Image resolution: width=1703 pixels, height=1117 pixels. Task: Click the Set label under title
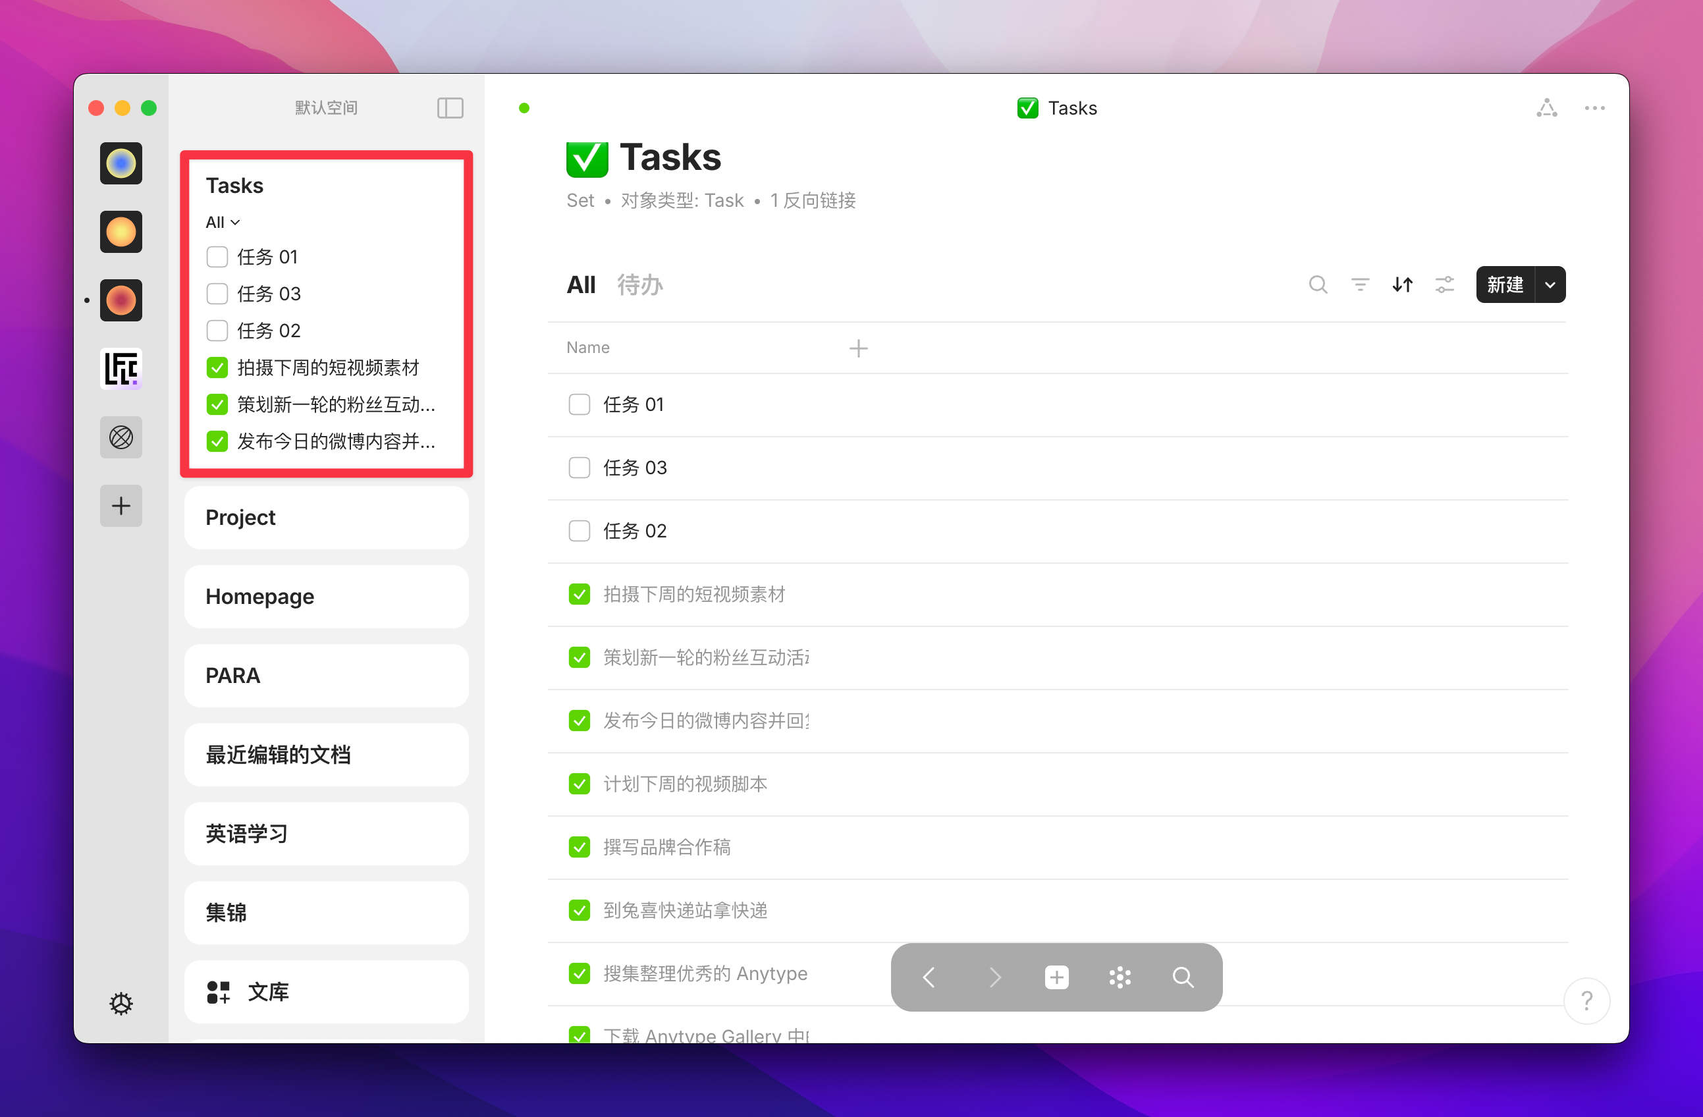[580, 200]
